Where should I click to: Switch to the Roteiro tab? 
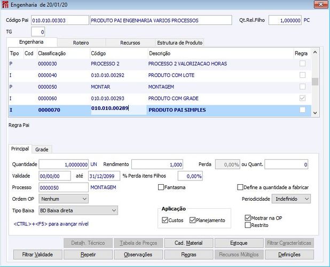(81, 42)
